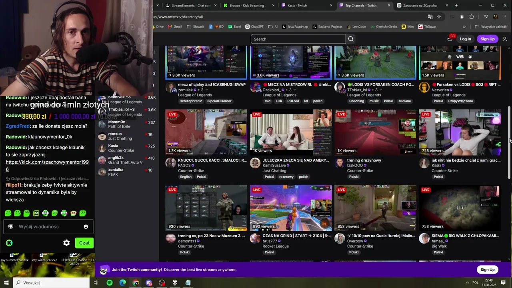
Task: Open the Windows Start menu
Action: click(x=6, y=283)
